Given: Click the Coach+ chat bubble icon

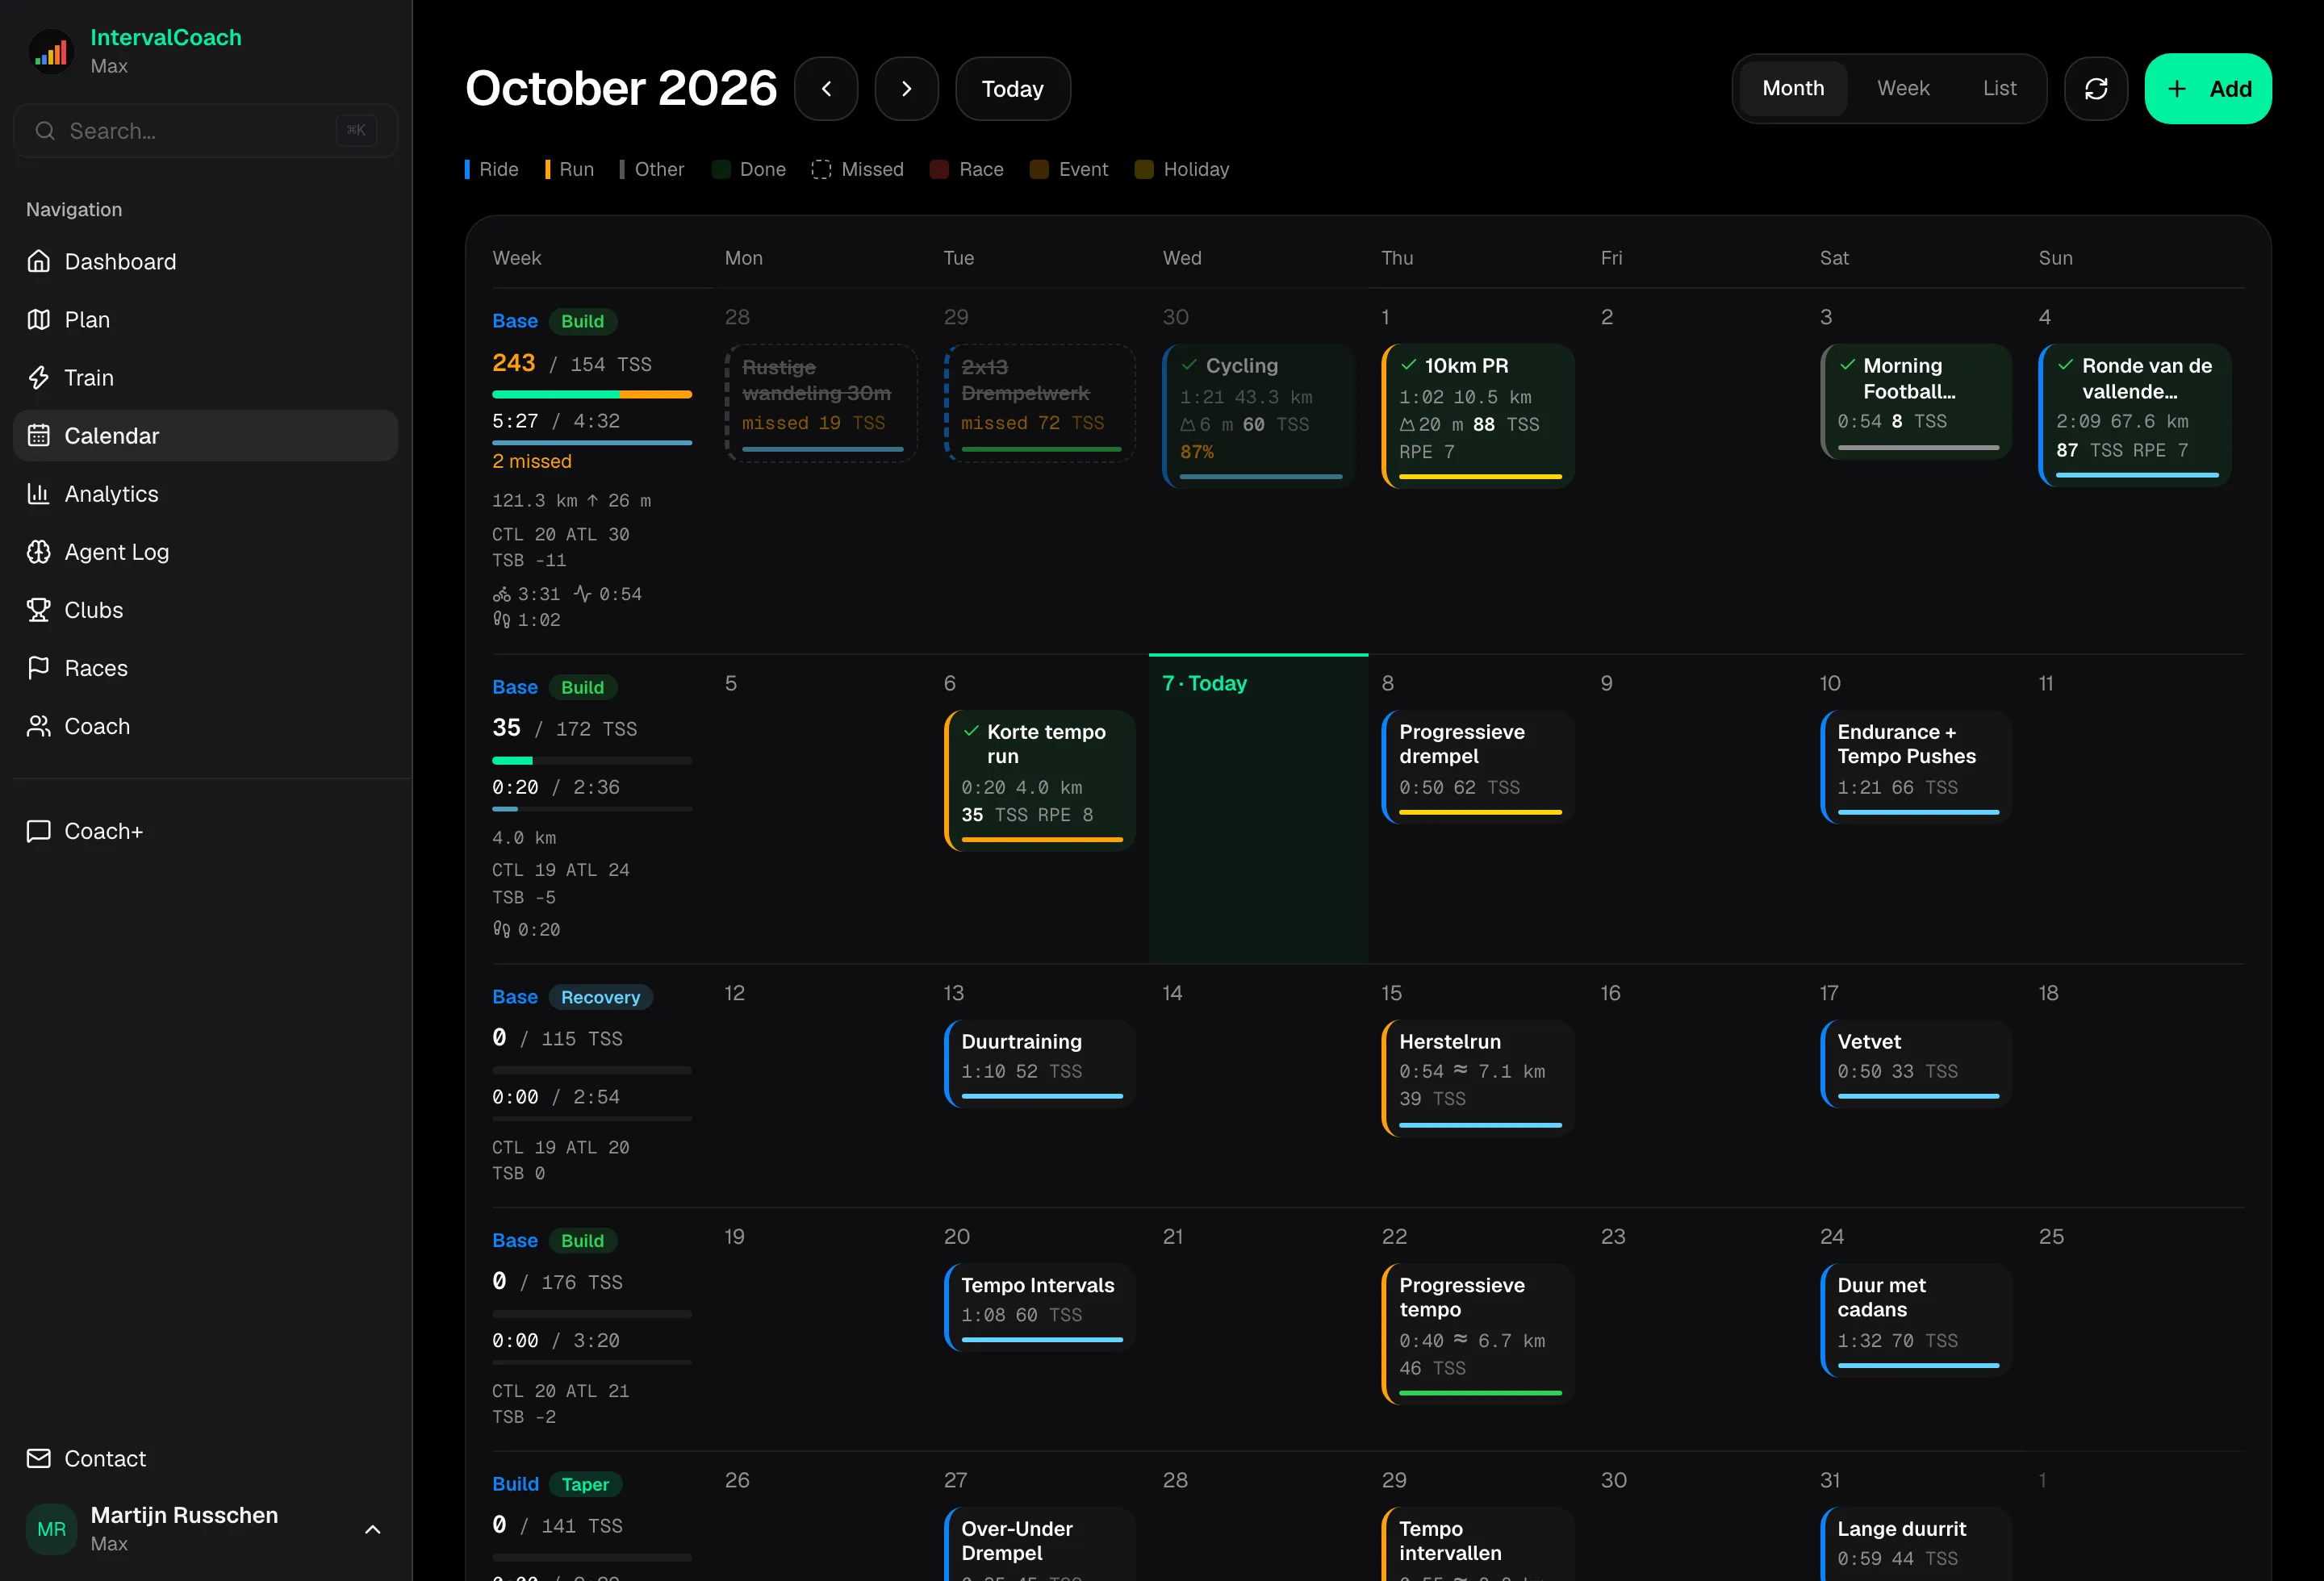Looking at the screenshot, I should point(39,832).
